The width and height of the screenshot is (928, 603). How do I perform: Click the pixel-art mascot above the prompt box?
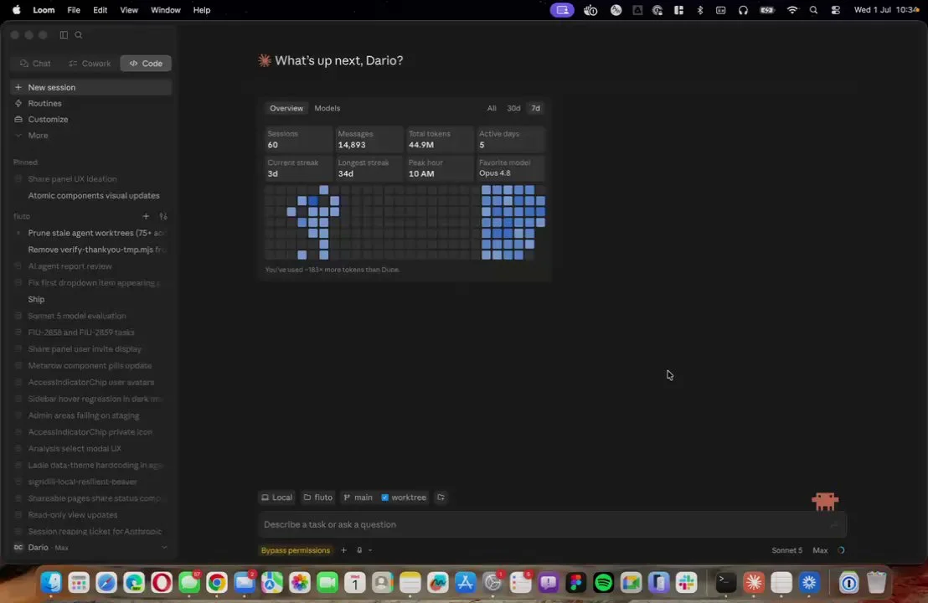pyautogui.click(x=825, y=501)
